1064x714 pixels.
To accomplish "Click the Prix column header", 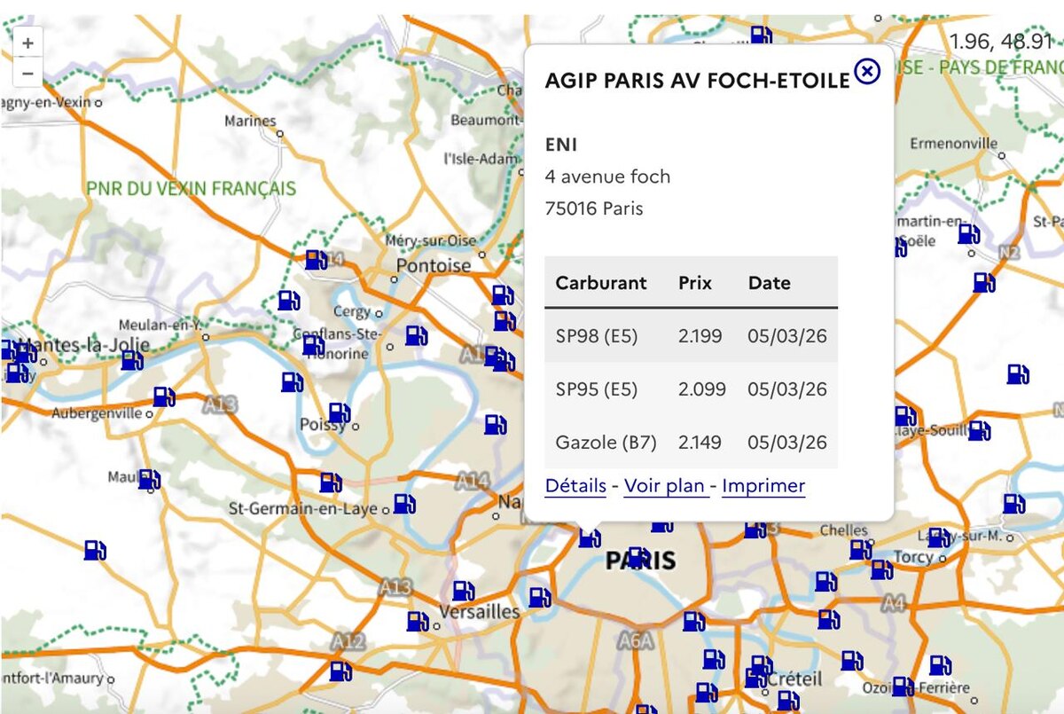I will (695, 283).
